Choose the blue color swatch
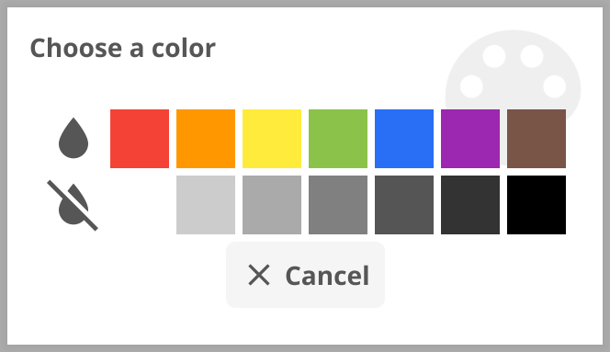The height and width of the screenshot is (352, 610). 404,139
